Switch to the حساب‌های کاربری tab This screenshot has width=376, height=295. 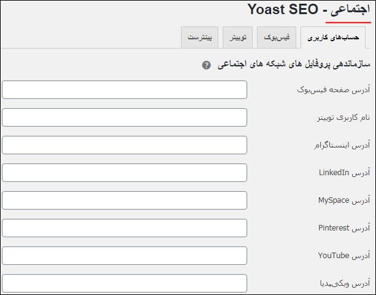[333, 37]
